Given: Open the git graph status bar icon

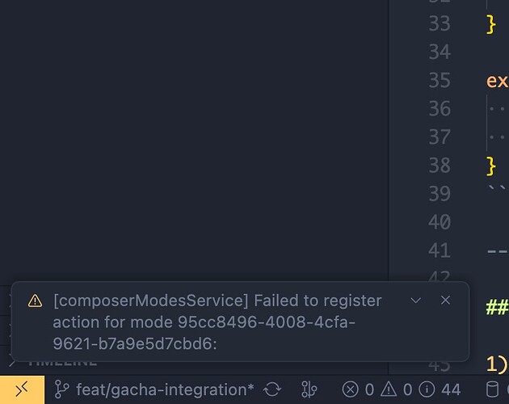Looking at the screenshot, I should coord(309,389).
